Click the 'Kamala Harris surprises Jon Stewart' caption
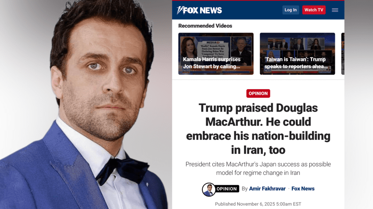Image resolution: width=373 pixels, height=209 pixels. point(212,63)
